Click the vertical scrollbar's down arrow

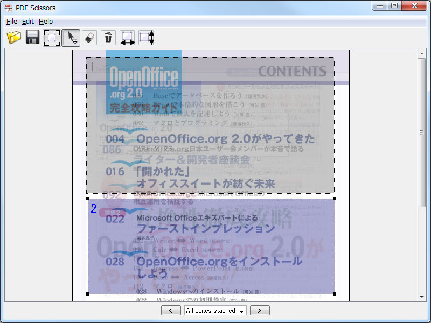point(422,296)
